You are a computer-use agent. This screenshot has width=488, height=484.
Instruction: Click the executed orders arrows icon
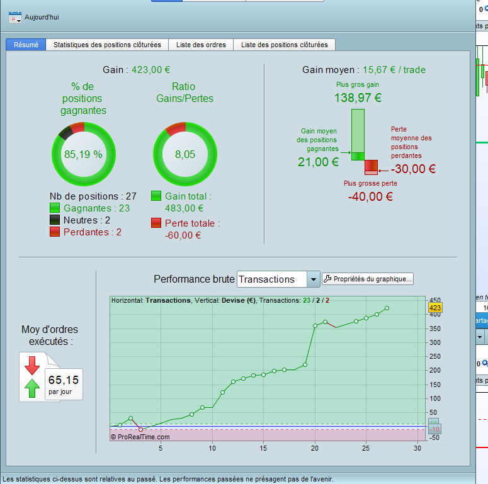click(x=32, y=377)
